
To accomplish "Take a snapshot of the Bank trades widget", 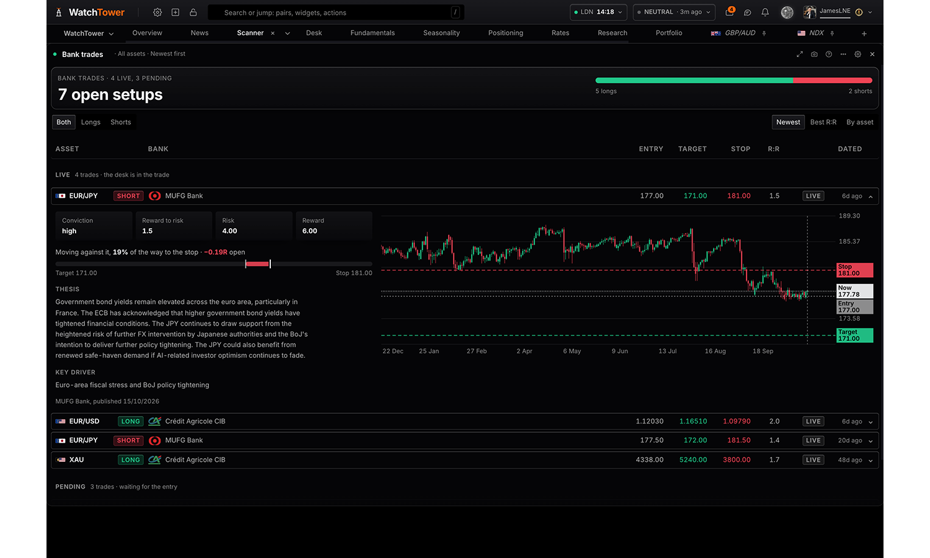I will tap(814, 55).
